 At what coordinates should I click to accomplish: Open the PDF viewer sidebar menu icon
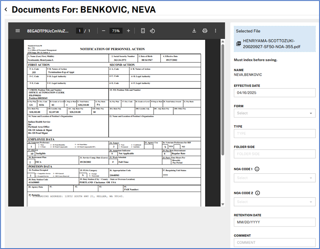tap(18, 31)
